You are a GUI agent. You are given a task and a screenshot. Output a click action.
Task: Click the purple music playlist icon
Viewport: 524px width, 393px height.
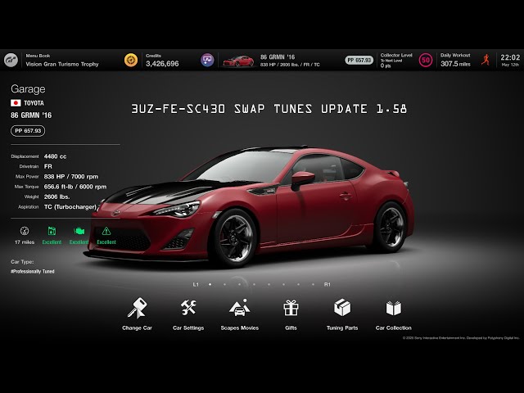(x=207, y=60)
